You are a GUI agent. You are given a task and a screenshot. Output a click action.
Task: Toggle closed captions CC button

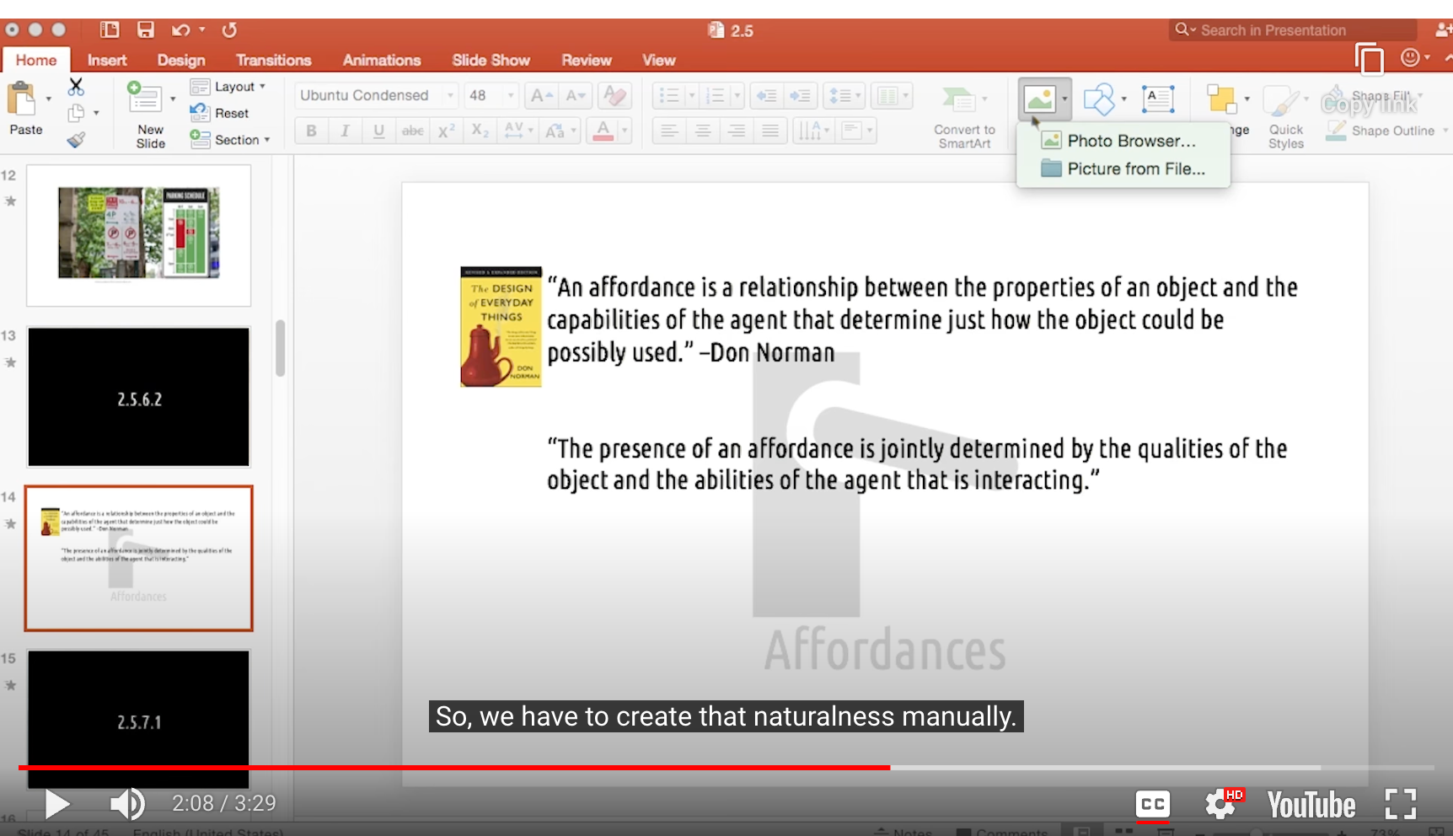pos(1152,804)
